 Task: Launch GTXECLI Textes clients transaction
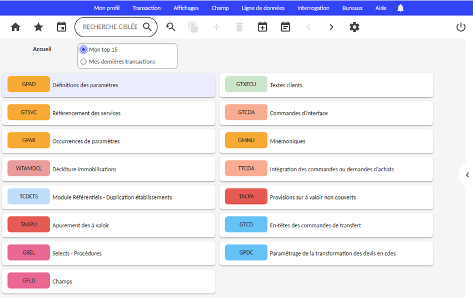pyautogui.click(x=326, y=85)
